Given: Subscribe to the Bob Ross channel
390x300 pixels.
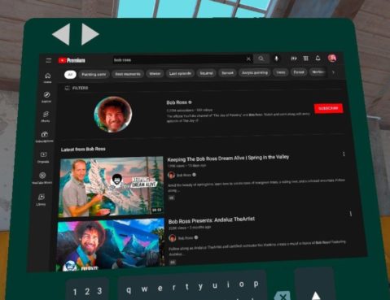Looking at the screenshot, I should pos(328,108).
